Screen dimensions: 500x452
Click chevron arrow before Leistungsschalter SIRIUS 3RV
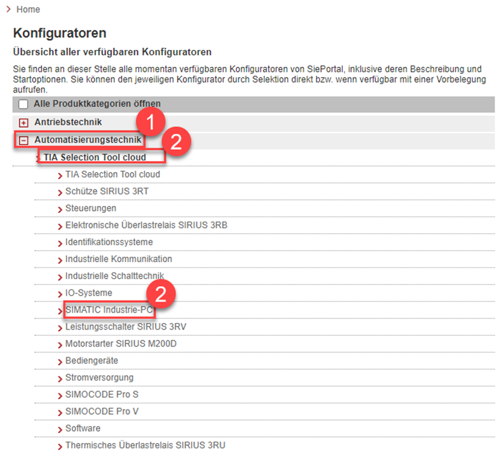point(60,328)
